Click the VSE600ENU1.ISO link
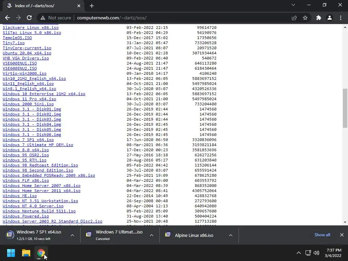 point(20,63)
